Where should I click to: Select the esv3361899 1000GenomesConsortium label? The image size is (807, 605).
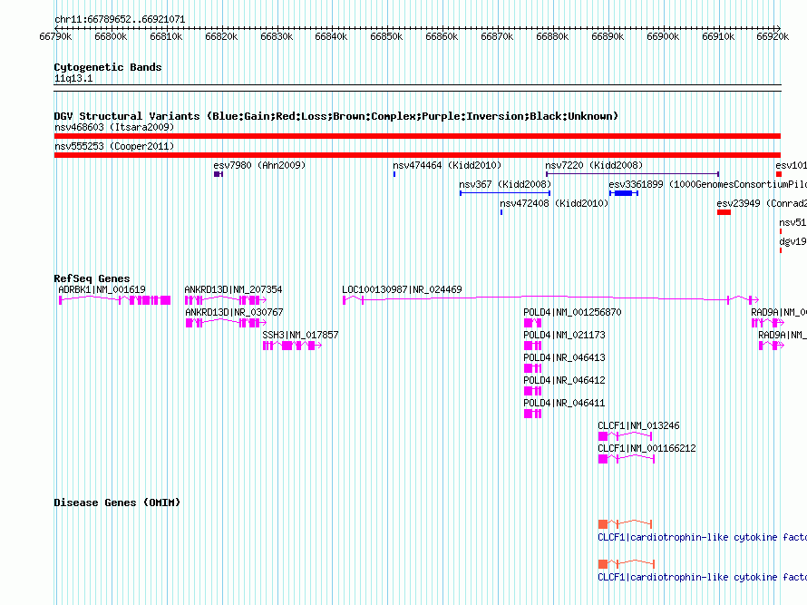[x=707, y=184]
